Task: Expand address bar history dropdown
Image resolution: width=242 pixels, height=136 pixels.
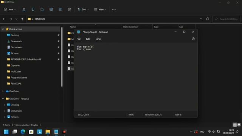Action: (201, 19)
